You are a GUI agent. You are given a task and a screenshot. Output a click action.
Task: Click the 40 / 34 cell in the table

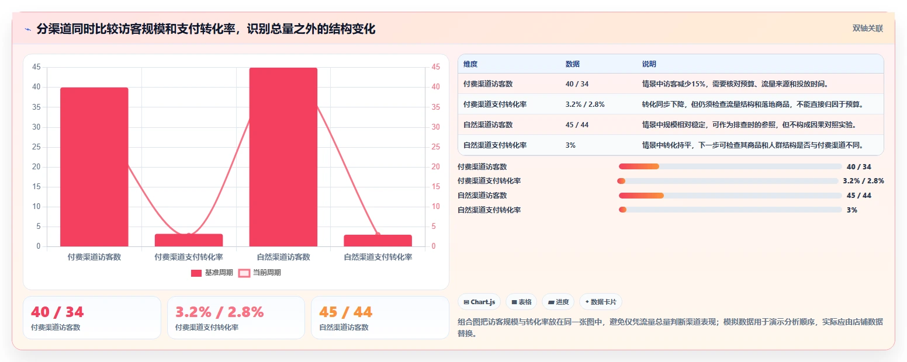coord(577,83)
